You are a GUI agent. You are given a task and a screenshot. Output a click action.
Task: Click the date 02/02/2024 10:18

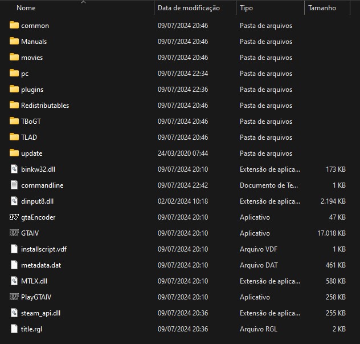click(x=183, y=201)
